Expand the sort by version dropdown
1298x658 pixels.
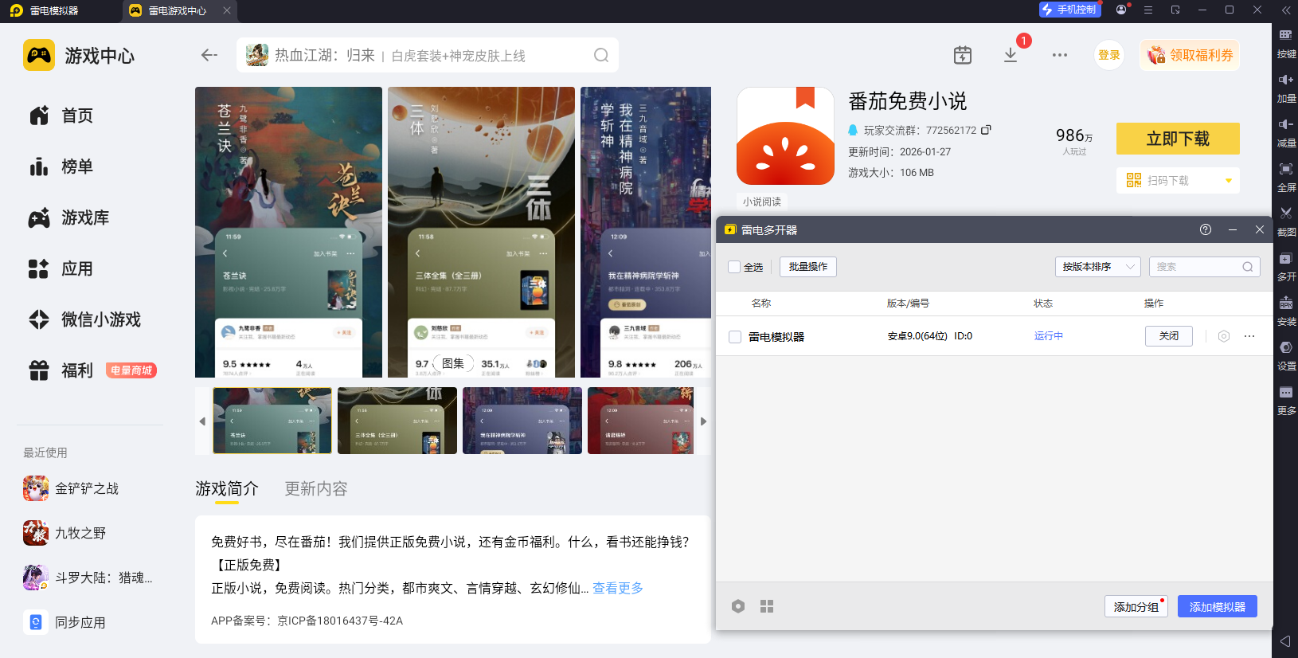tap(1097, 267)
